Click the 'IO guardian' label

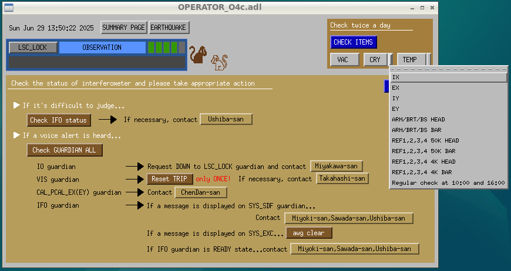[x=56, y=167]
